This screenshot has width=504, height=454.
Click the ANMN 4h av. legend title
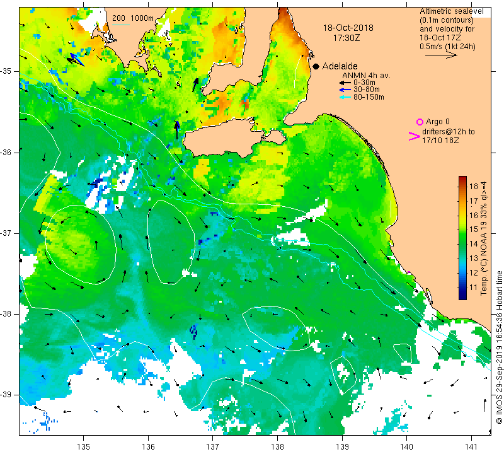366,76
